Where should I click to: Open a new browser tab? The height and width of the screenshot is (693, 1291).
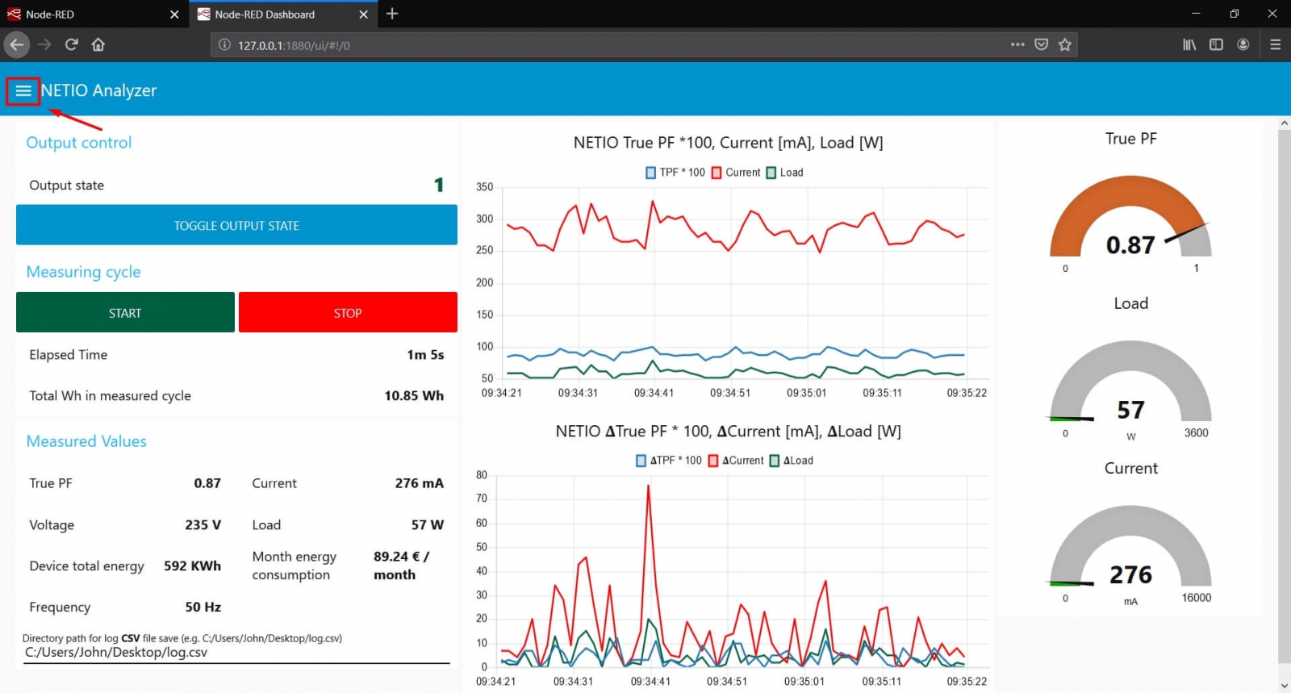pyautogui.click(x=392, y=14)
